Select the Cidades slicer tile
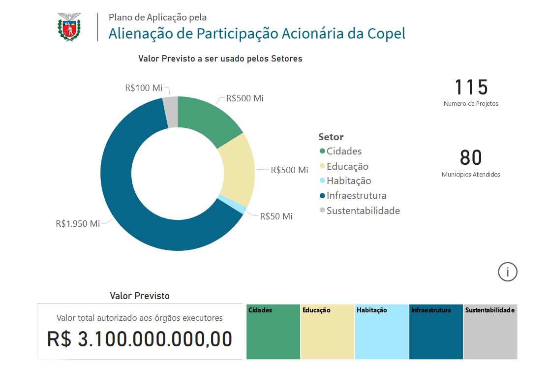 (273, 332)
